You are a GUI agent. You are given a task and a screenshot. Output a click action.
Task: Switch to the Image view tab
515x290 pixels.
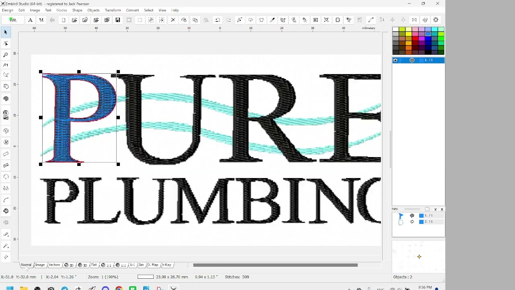(x=40, y=265)
